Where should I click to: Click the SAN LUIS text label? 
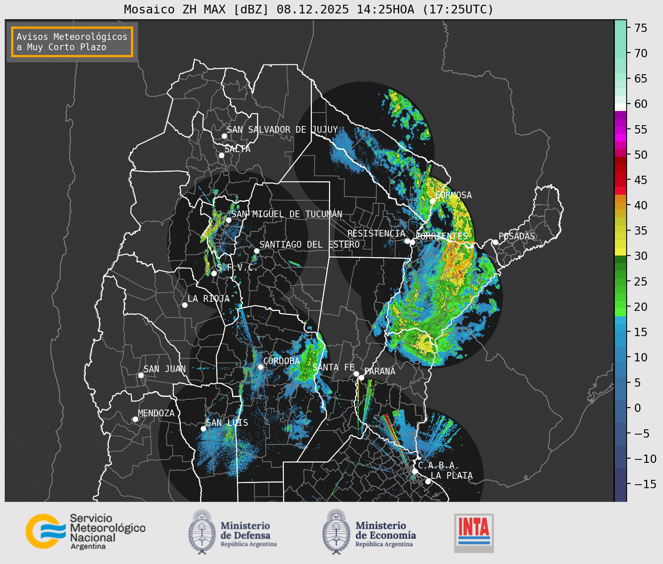click(x=227, y=423)
